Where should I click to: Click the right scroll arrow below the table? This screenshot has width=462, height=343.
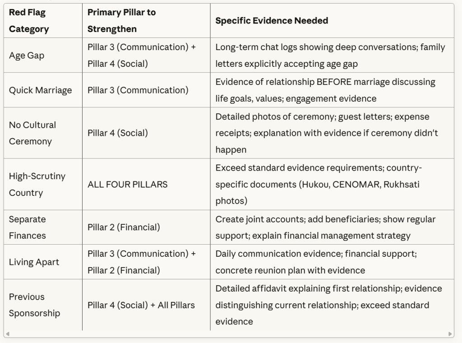[x=450, y=334]
